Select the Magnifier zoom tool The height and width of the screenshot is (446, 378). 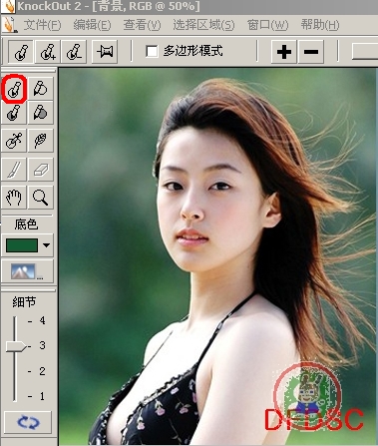(41, 198)
